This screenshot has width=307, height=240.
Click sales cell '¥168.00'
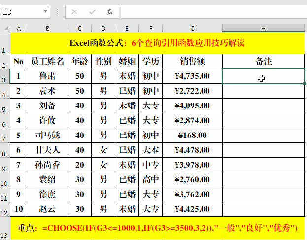tap(193, 135)
